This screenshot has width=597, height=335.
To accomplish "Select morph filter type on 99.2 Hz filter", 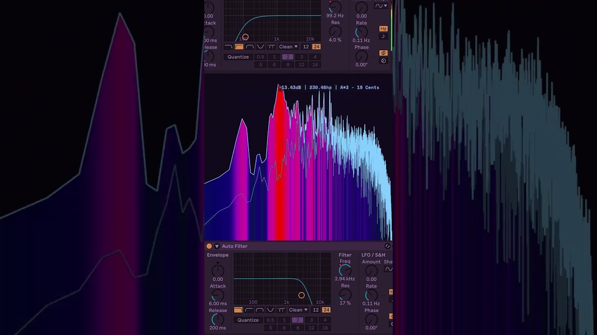I will (x=271, y=47).
